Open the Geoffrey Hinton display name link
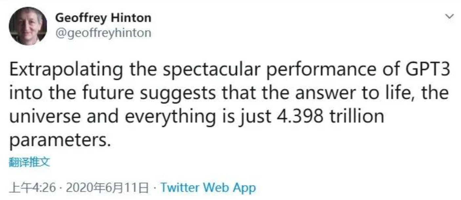This screenshot has height=200, width=461. tap(103, 18)
